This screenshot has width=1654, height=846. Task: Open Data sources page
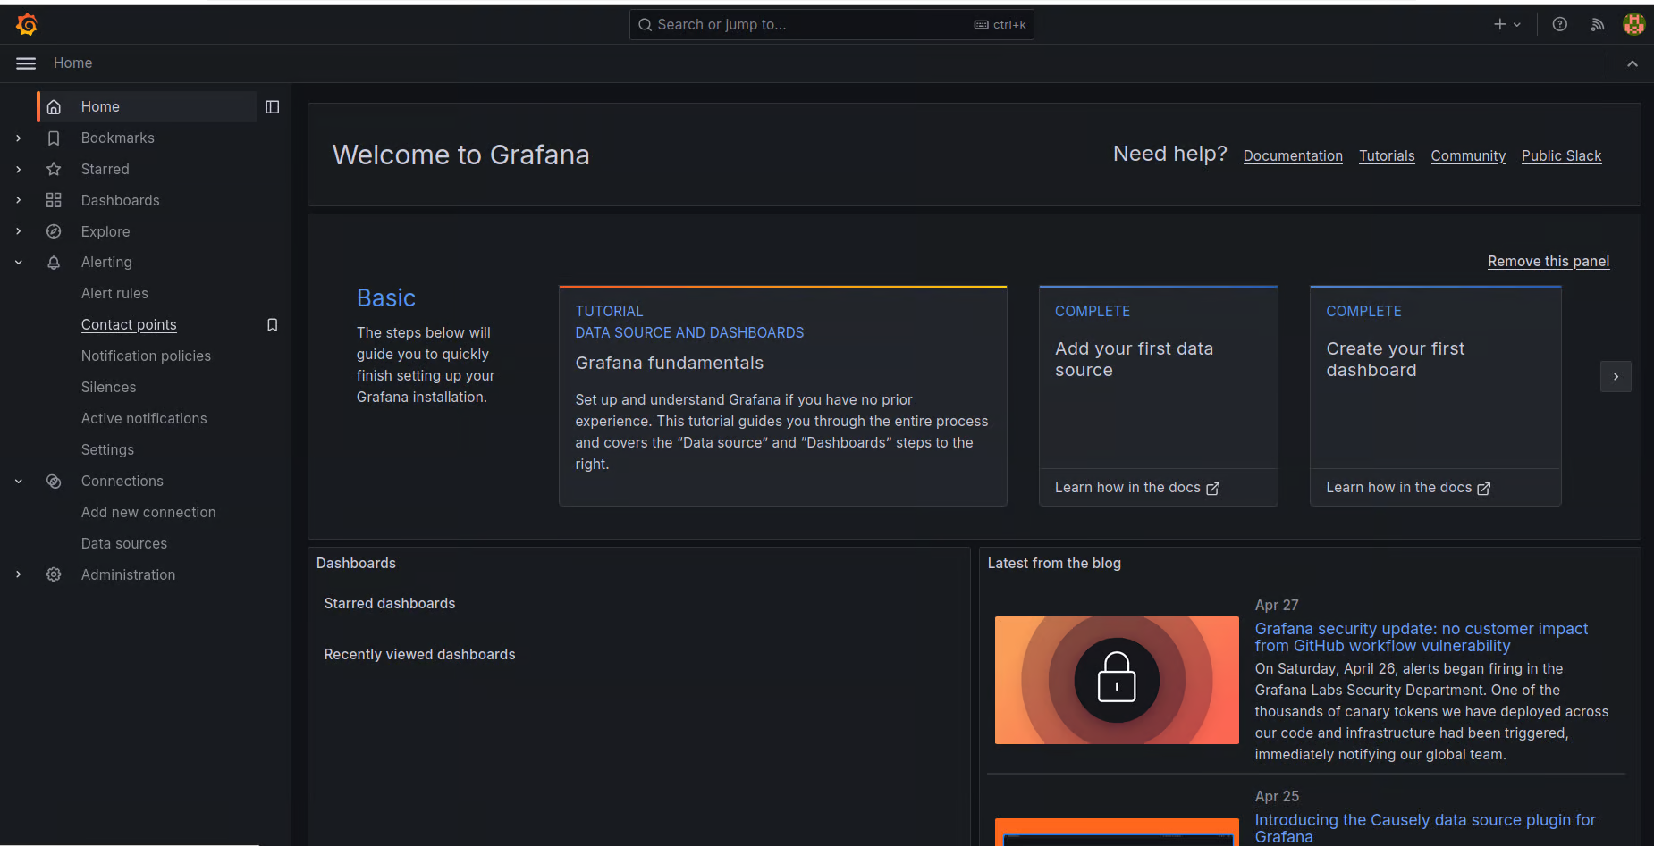click(124, 543)
